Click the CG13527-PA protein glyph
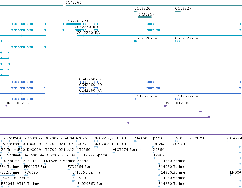242x188 pixels. click(178, 99)
